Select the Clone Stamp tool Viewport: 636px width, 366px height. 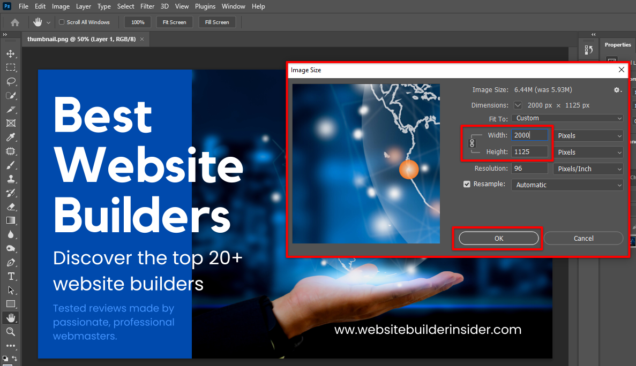(x=11, y=179)
